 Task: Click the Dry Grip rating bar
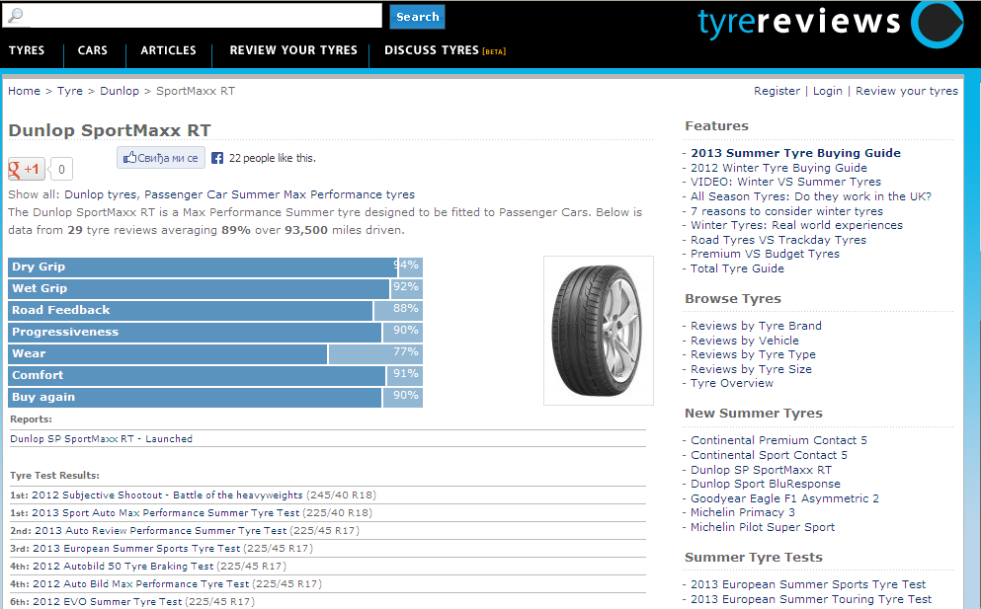click(215, 266)
